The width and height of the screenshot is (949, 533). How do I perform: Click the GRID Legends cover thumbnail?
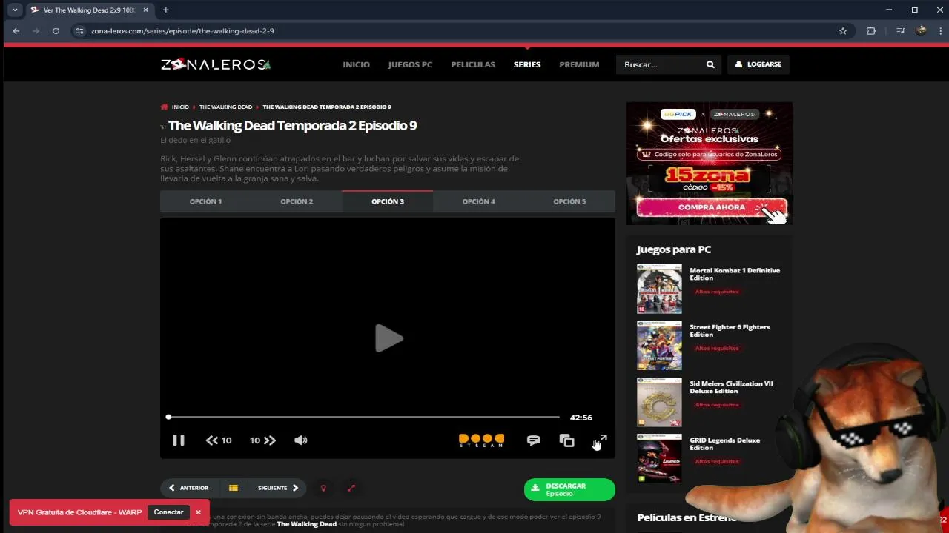click(x=659, y=459)
